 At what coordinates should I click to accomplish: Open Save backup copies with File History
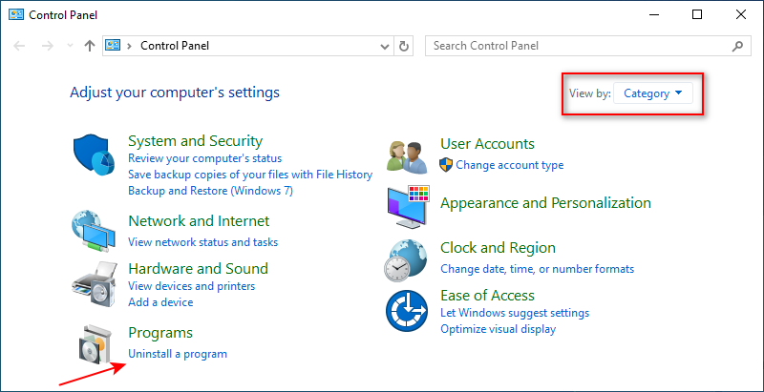(250, 175)
